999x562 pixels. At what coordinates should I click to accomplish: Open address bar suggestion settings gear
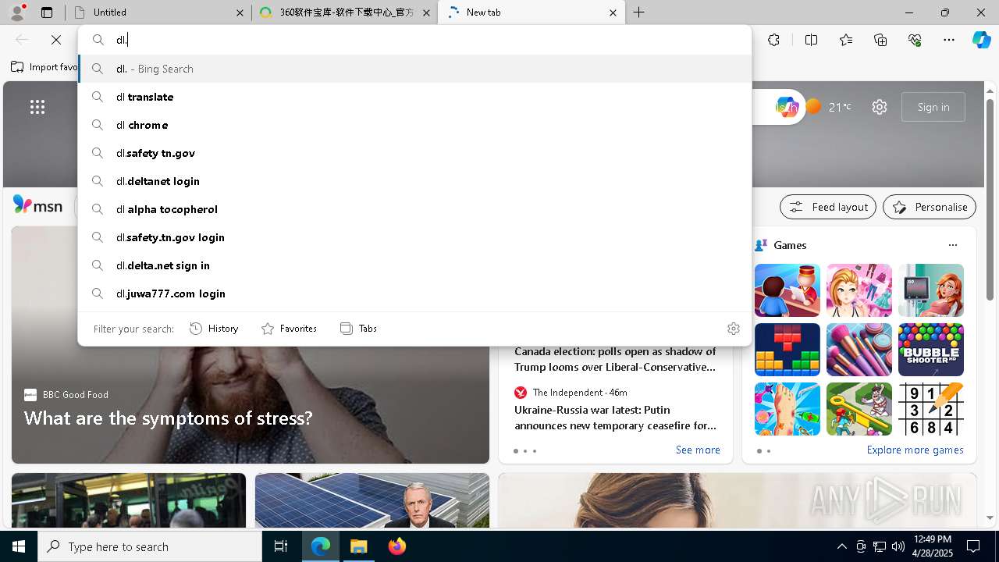coord(733,329)
